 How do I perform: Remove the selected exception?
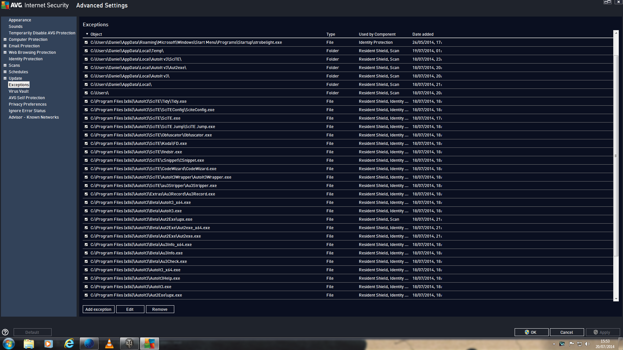(x=160, y=309)
